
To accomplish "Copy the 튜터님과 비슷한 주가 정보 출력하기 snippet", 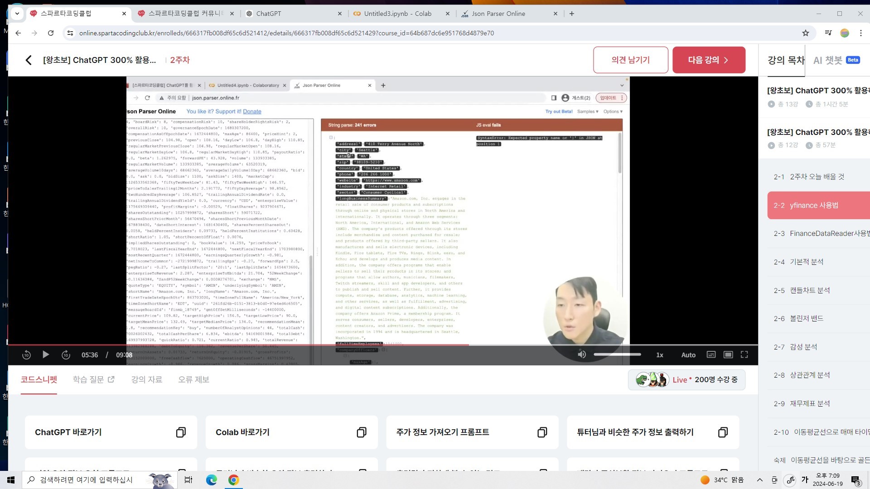I will click(x=723, y=432).
